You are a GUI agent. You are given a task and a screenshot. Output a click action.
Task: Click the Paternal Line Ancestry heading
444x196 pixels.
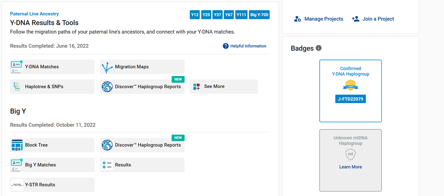[34, 14]
